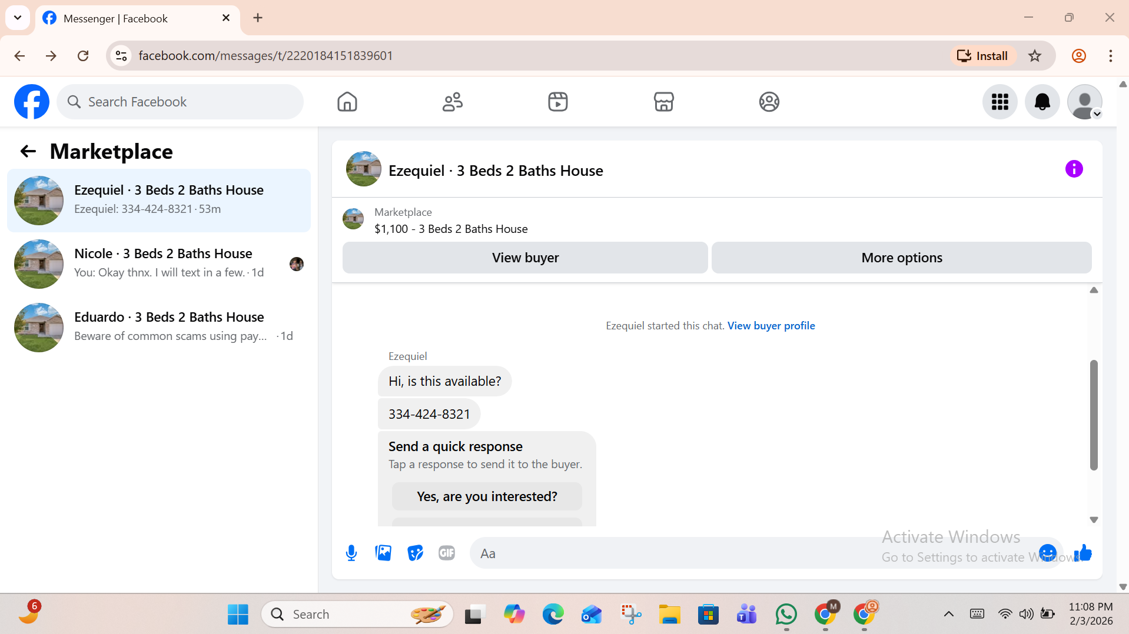Go to the Home feed icon
Image resolution: width=1129 pixels, height=634 pixels.
tap(347, 102)
